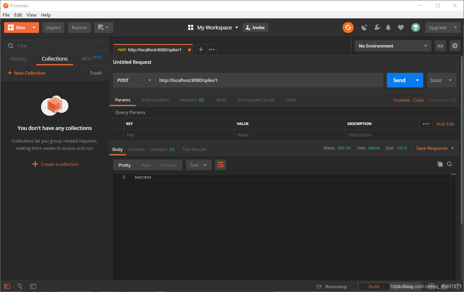Open the Tests tab

[x=291, y=100]
